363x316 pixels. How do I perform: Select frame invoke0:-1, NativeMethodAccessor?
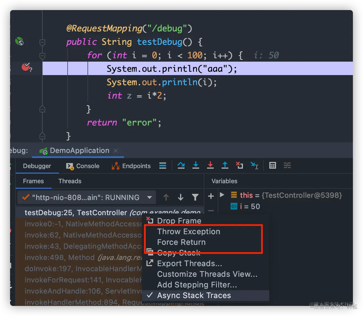[x=79, y=224]
